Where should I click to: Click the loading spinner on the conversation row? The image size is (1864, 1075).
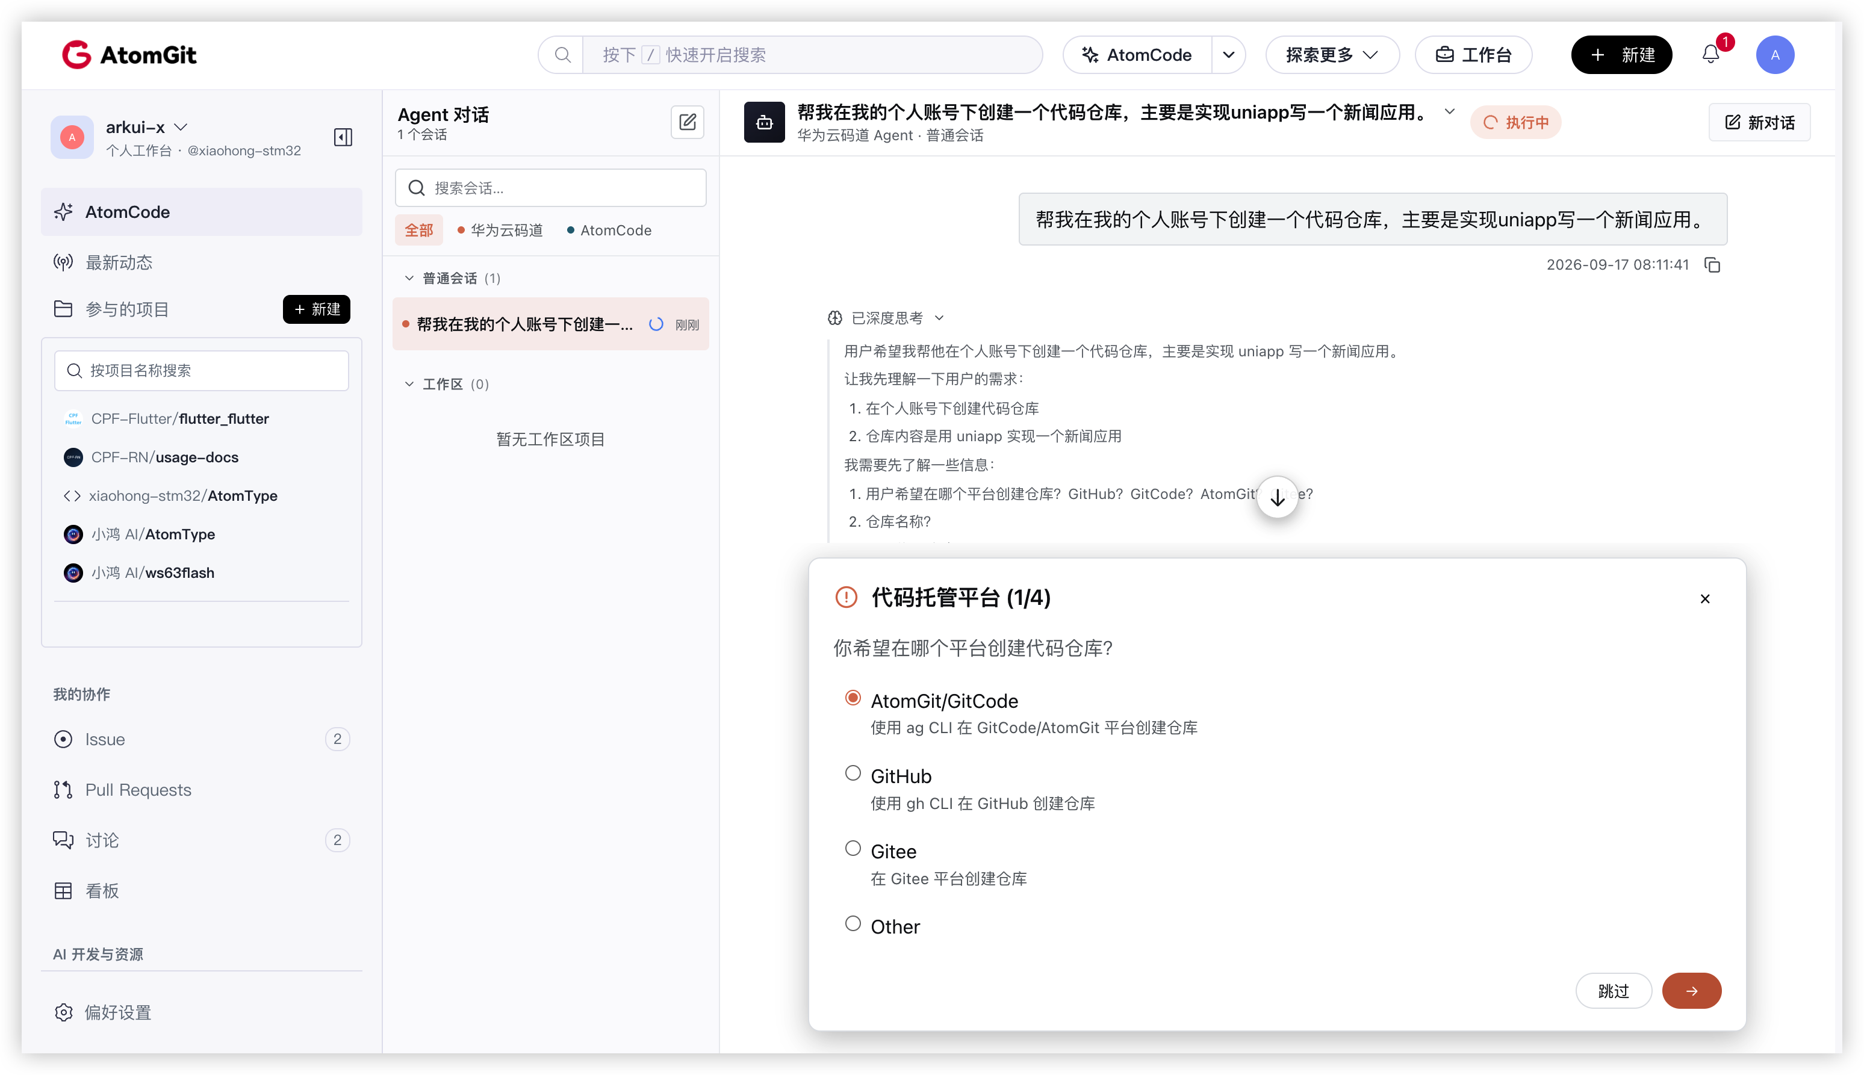pyautogui.click(x=656, y=324)
